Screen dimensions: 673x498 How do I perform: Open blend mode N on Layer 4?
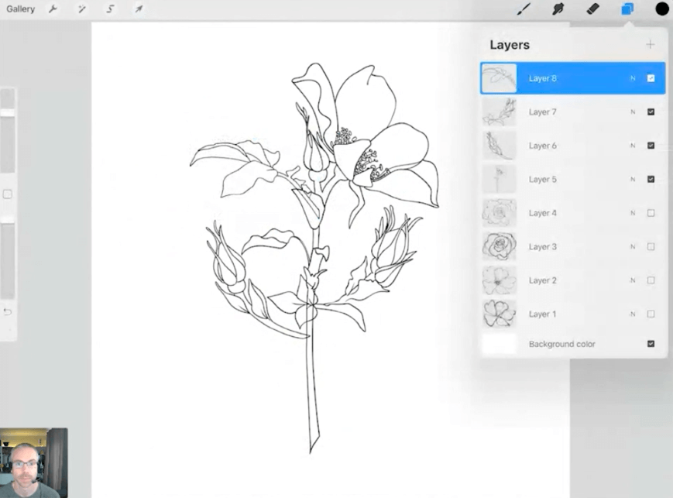click(x=633, y=213)
